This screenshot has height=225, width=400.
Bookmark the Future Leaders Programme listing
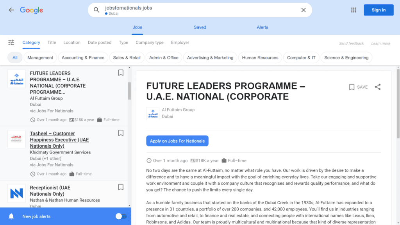click(x=121, y=73)
